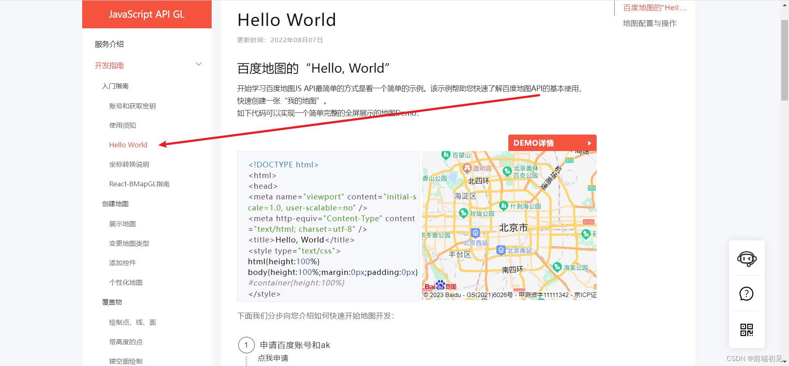Open 镂空面绘制 page
789x366 pixels.
coord(126,361)
